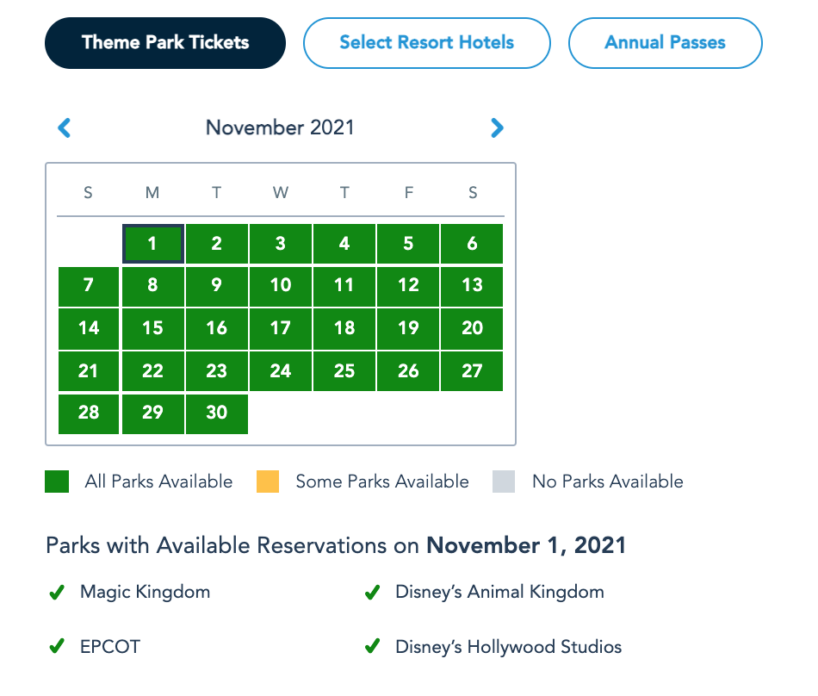Select the Theme Park Tickets tab
818x696 pixels.
[165, 42]
